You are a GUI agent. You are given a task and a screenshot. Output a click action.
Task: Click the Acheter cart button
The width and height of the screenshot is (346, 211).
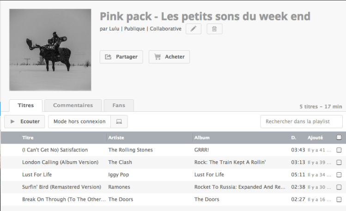pos(169,57)
